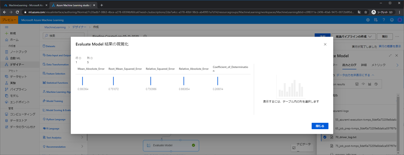Viewport: 404px width, 155px height.
Task: Toggle the hamburger navigation menu
Action: click(x=6, y=27)
